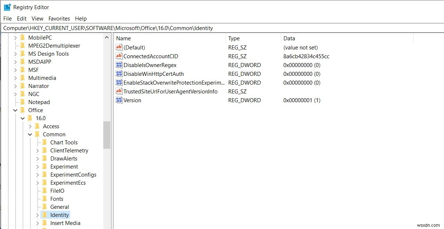The image size is (444, 229).
Task: Click the (value not set) data cell
Action: pos(301,47)
